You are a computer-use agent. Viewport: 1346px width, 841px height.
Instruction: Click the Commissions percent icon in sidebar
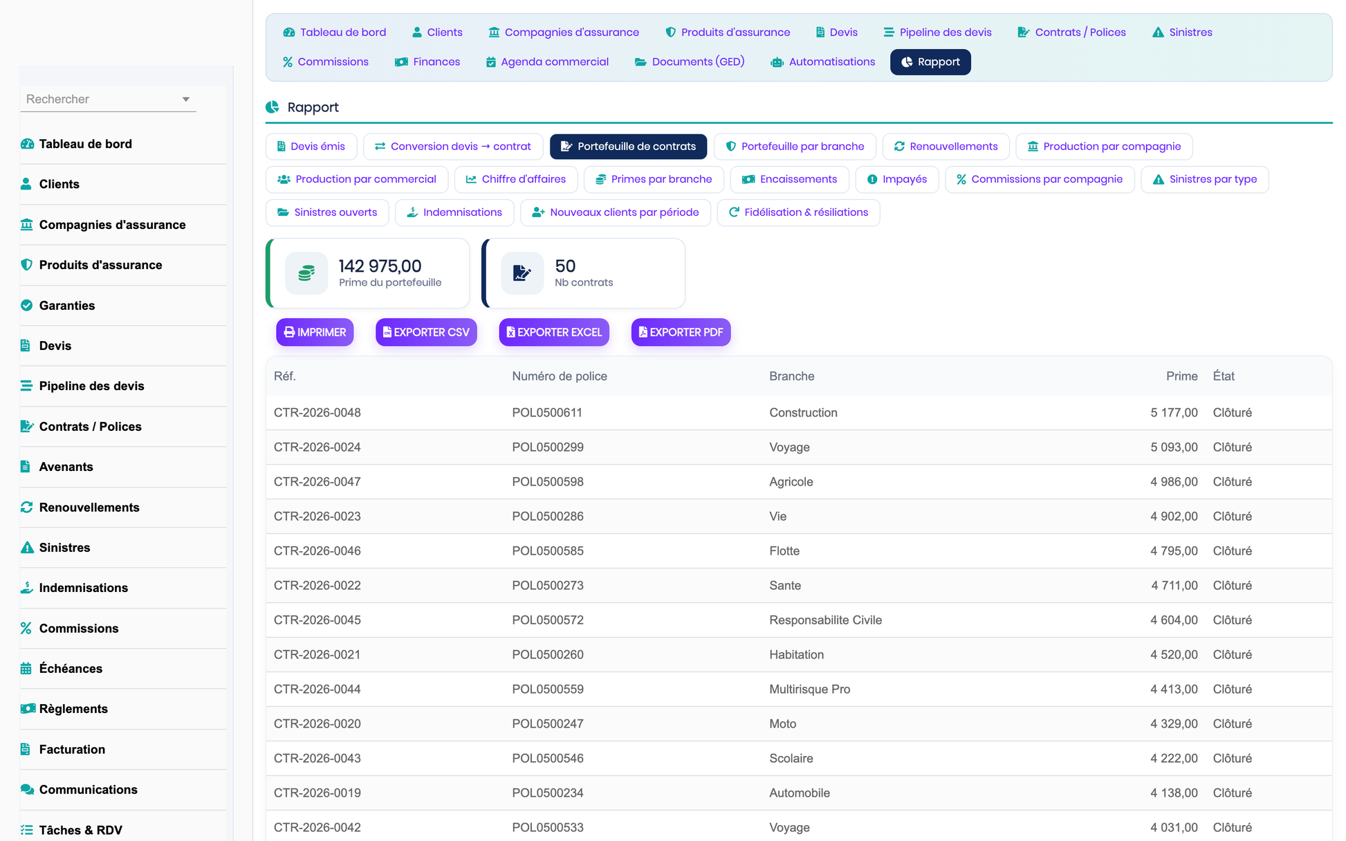pyautogui.click(x=26, y=628)
